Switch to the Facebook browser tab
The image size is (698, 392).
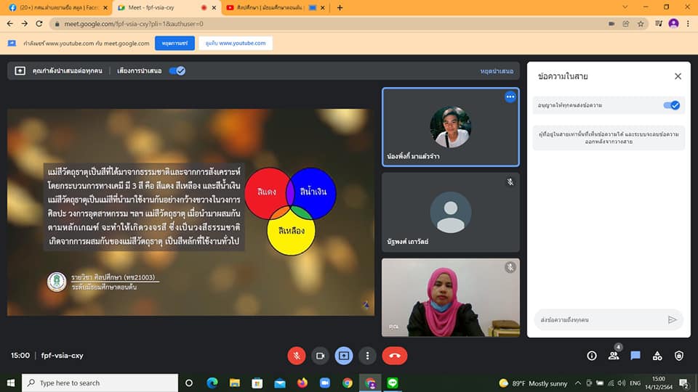(55, 7)
